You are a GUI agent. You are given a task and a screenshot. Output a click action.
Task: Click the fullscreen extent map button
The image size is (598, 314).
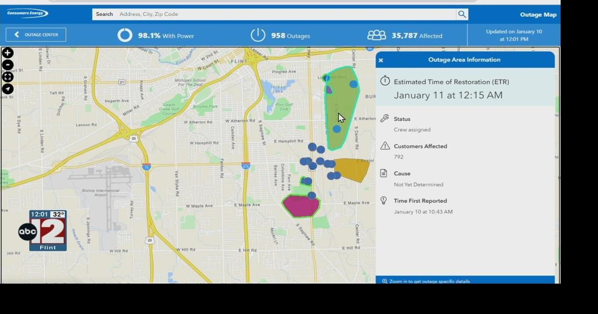coord(7,77)
